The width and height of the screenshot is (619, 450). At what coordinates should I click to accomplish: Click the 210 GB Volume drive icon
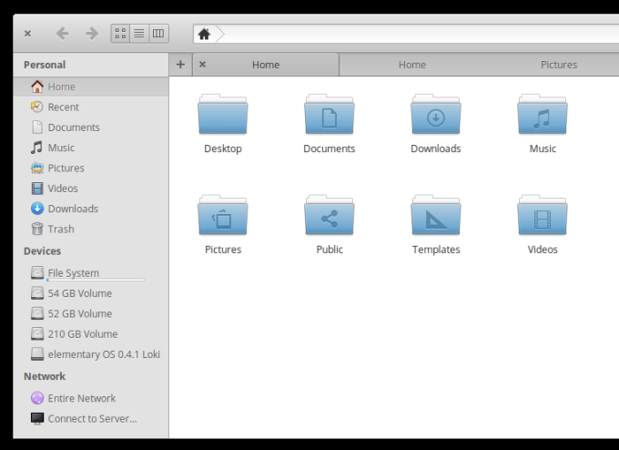click(x=37, y=334)
